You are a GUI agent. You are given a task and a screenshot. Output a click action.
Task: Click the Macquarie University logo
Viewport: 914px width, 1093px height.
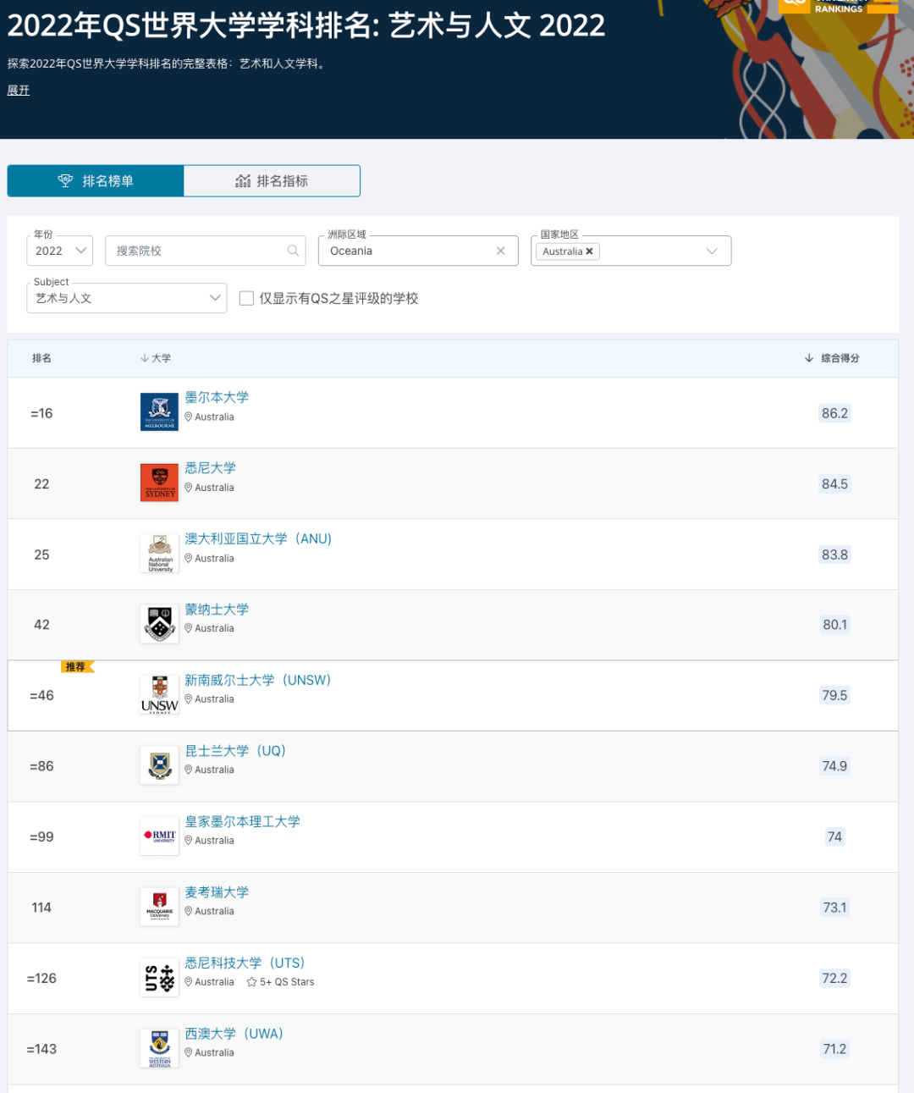click(x=159, y=907)
